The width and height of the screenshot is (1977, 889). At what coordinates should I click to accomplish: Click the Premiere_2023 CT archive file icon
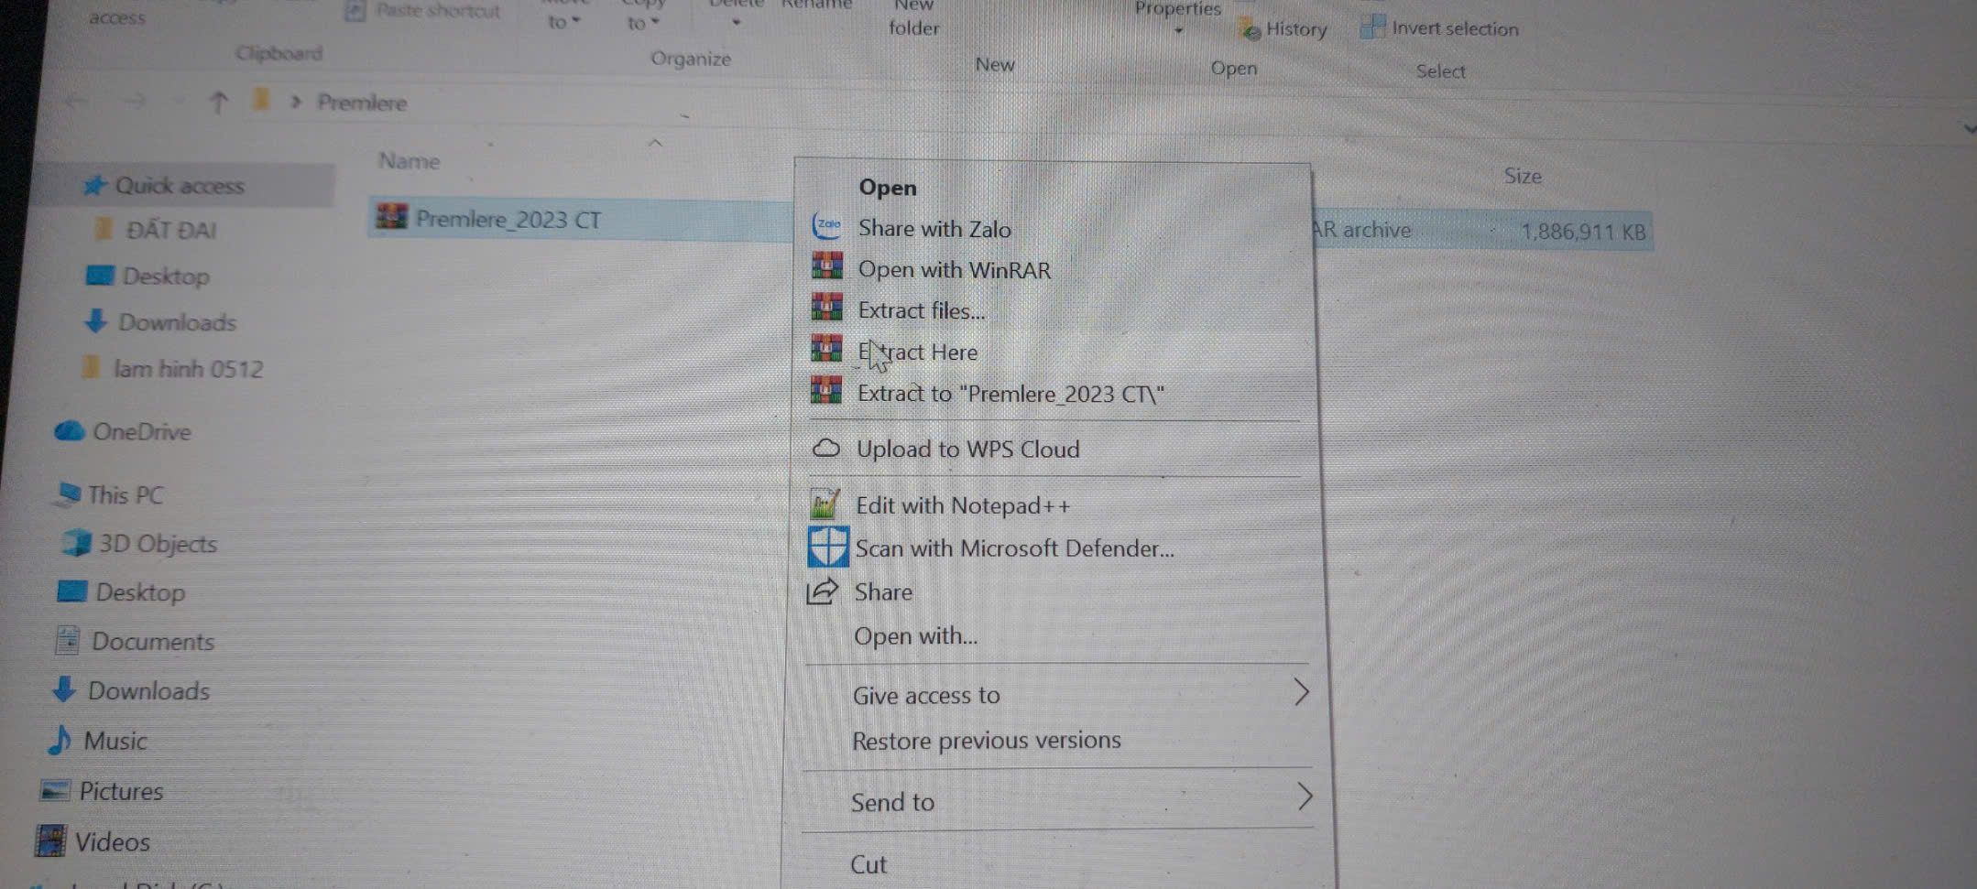click(x=391, y=218)
